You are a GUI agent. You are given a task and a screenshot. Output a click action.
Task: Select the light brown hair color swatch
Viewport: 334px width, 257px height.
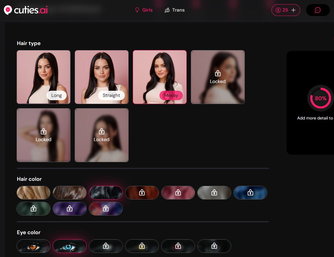70,193
